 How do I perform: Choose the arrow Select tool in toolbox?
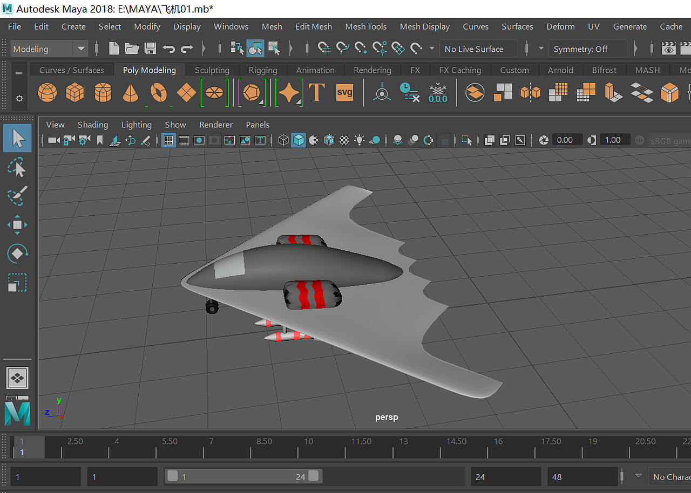point(17,138)
